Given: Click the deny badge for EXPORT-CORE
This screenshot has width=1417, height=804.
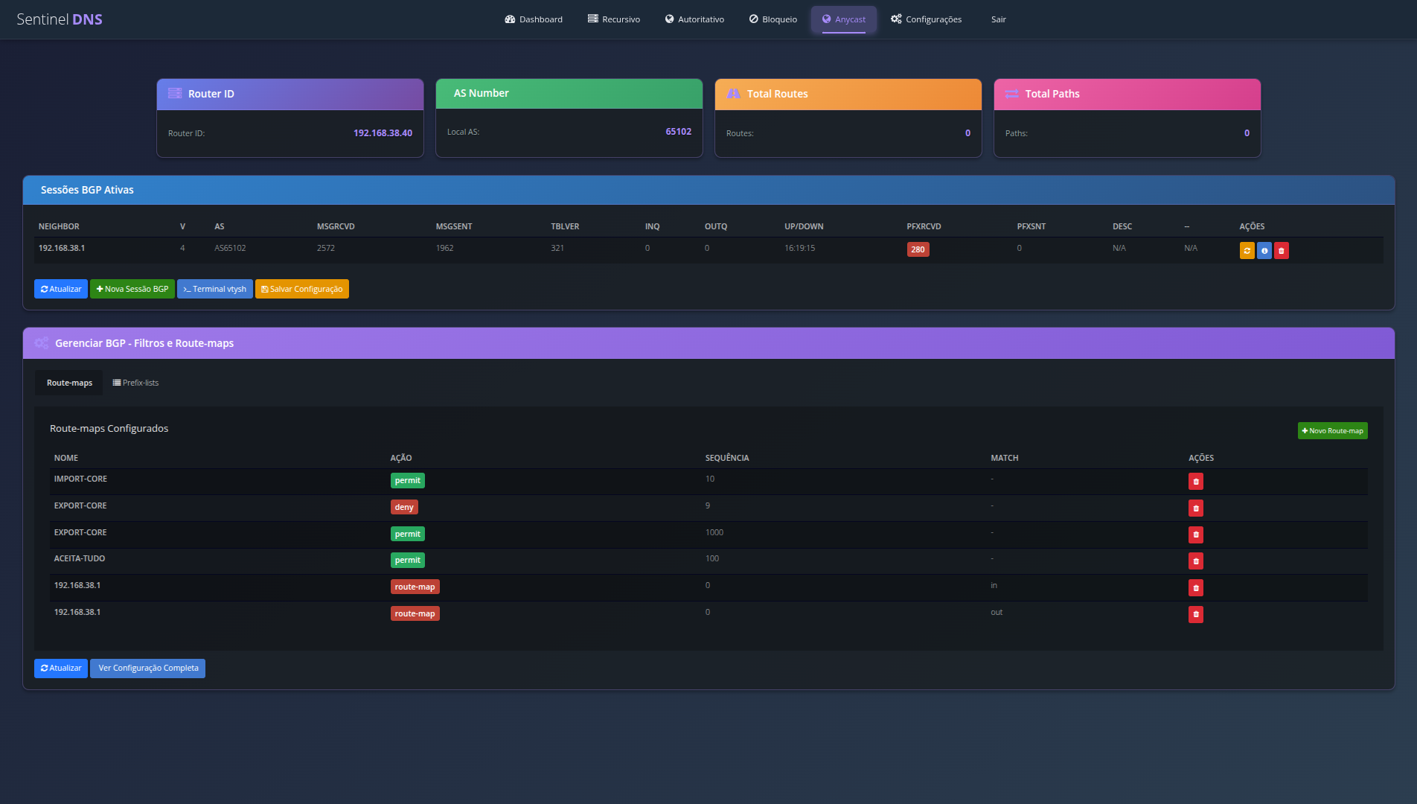Looking at the screenshot, I should [x=404, y=508].
